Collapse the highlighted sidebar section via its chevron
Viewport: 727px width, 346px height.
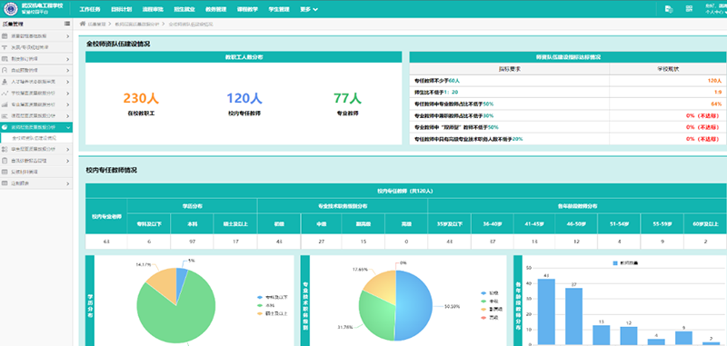coord(67,127)
